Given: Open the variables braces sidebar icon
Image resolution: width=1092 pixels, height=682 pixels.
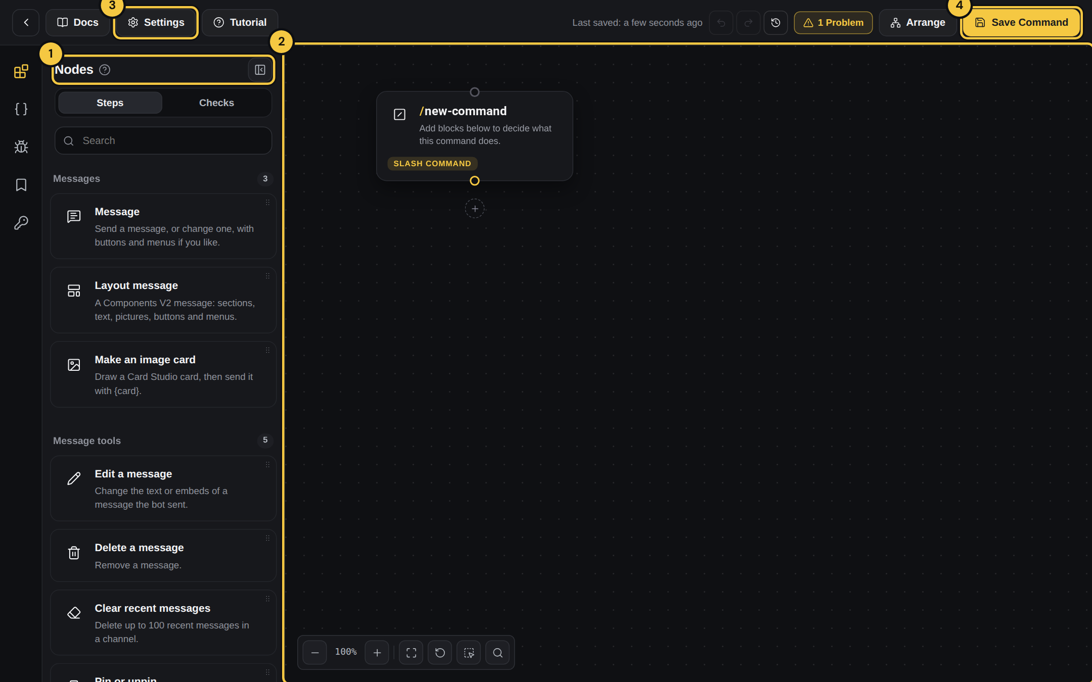Looking at the screenshot, I should click(x=21, y=109).
